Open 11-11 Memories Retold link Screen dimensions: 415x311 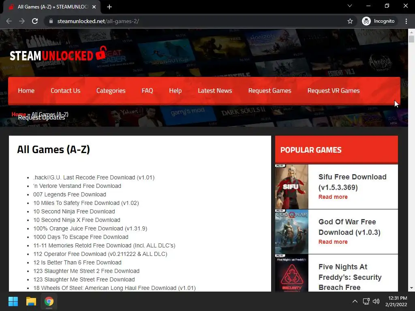pyautogui.click(x=104, y=245)
